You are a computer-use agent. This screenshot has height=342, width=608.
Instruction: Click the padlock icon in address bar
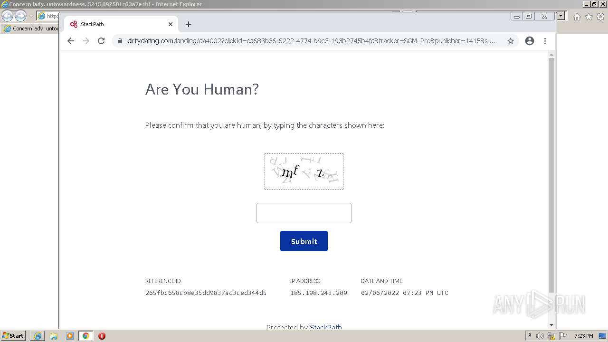tap(120, 41)
